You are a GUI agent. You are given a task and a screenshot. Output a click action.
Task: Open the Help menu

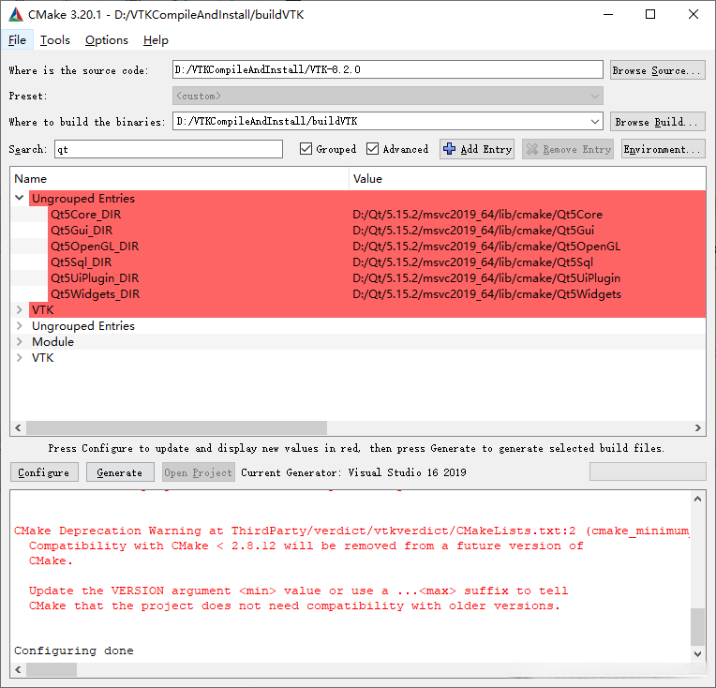[x=156, y=40]
